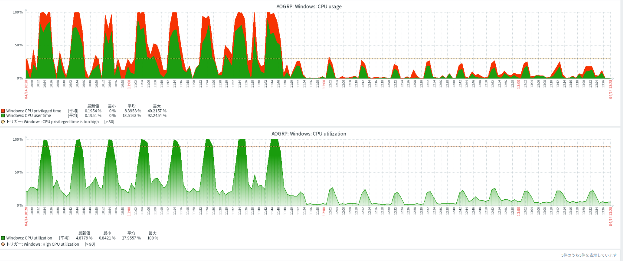Click the '[> 30]' trigger threshold text

(x=109, y=122)
